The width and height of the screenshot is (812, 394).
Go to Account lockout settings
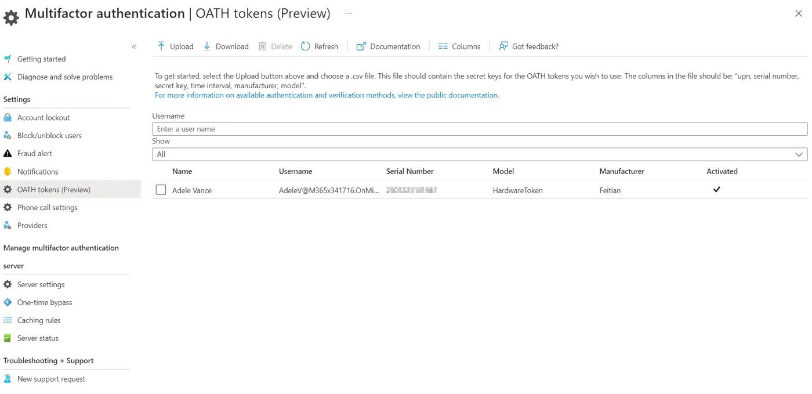click(43, 117)
